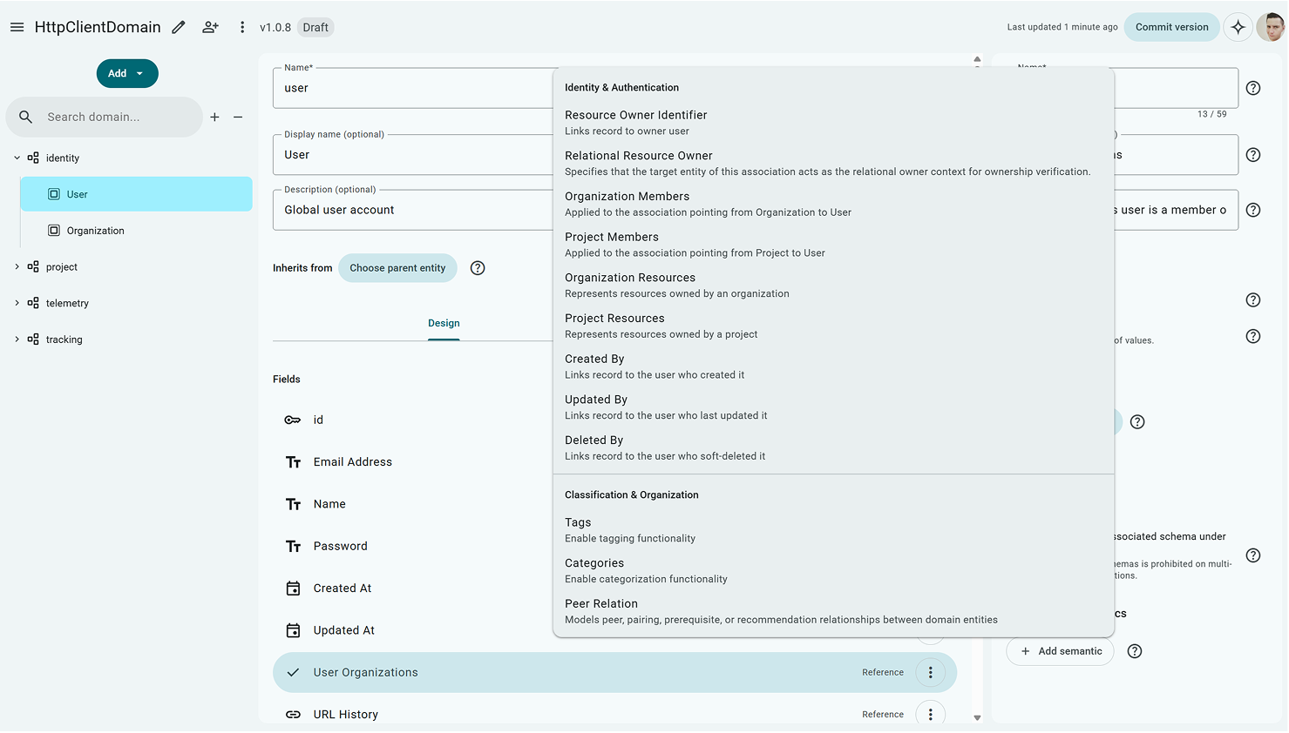Open more options for URL History field
The image size is (1289, 733).
point(931,714)
